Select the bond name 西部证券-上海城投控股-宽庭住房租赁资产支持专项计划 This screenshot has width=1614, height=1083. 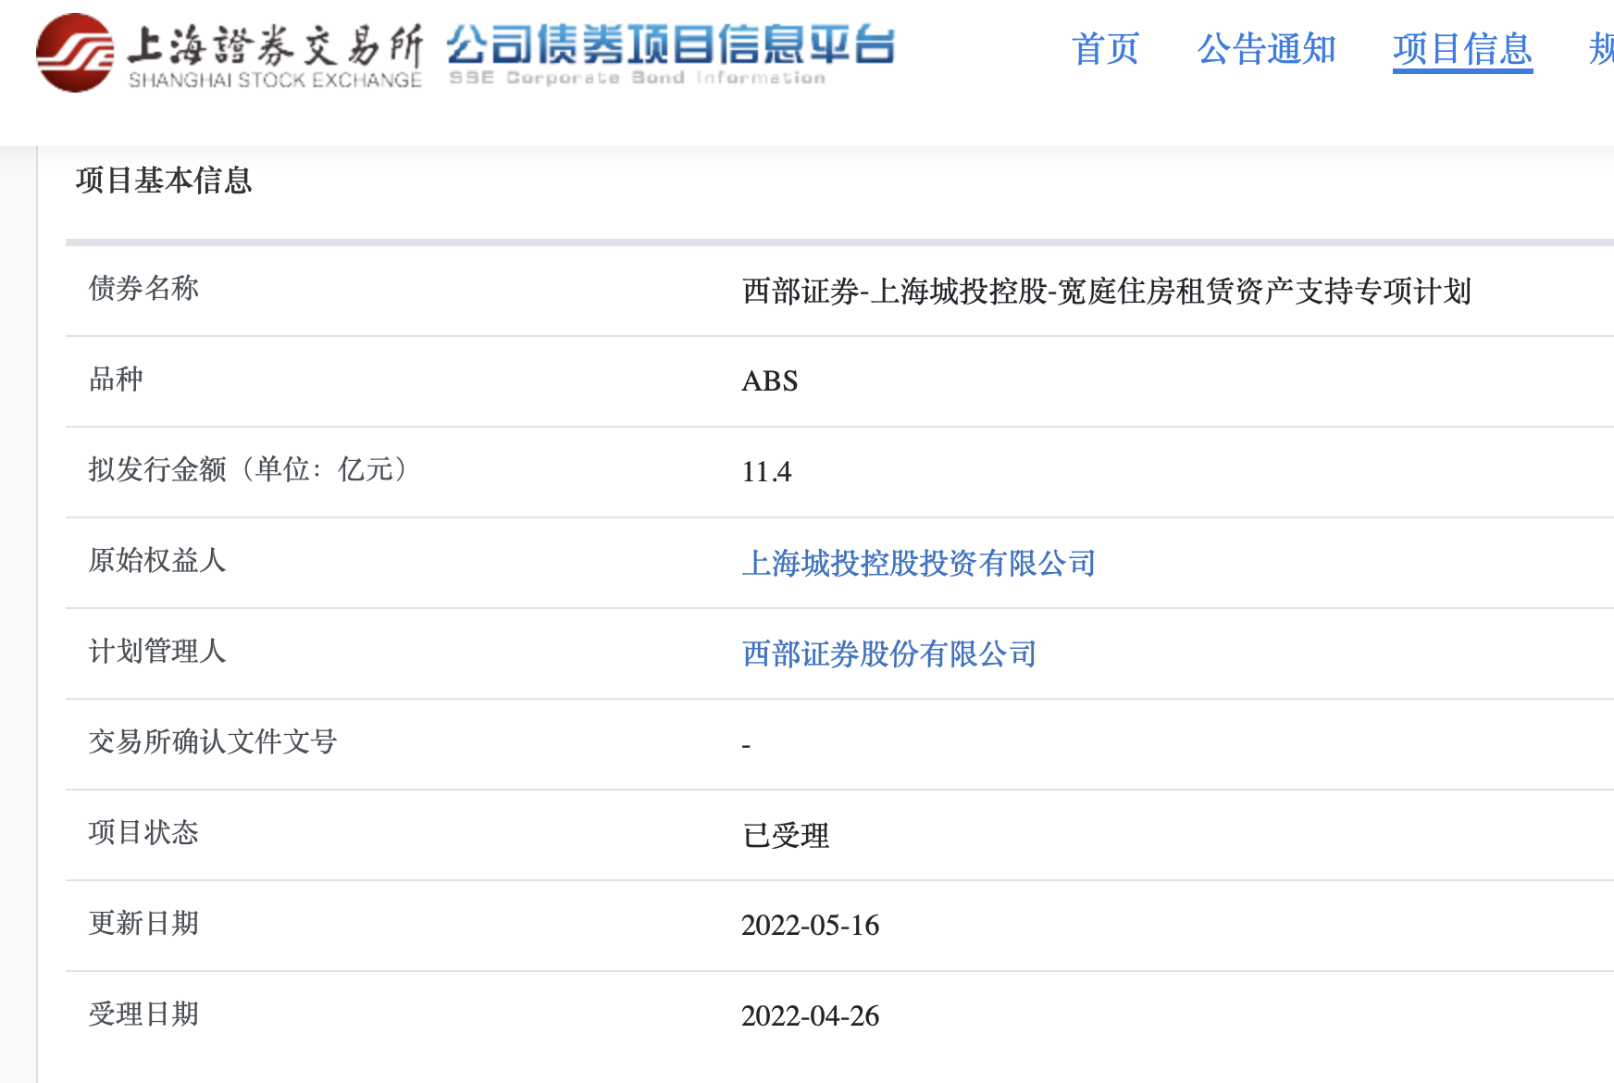(1106, 291)
